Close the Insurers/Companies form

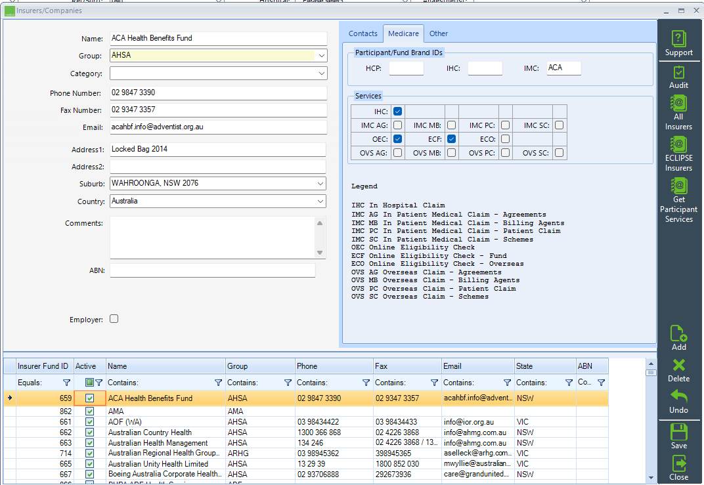(678, 468)
